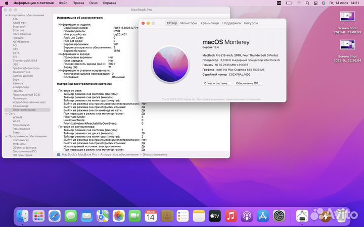Open Spotlight search in the menu bar
Screen dimensions: 364x227
pyautogui.click(x=307, y=3)
